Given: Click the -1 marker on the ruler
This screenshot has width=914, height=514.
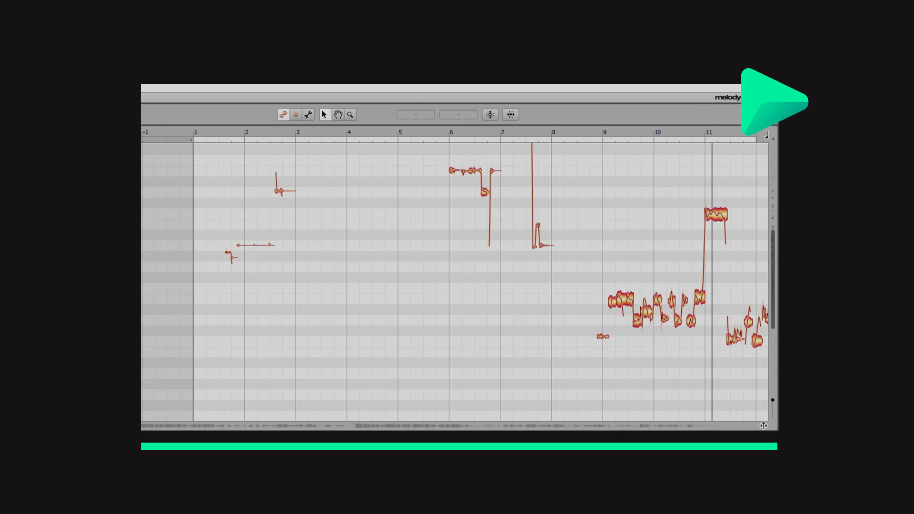Looking at the screenshot, I should pos(146,132).
